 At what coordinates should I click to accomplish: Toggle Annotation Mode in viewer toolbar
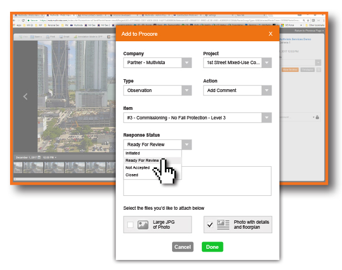[x=88, y=37]
